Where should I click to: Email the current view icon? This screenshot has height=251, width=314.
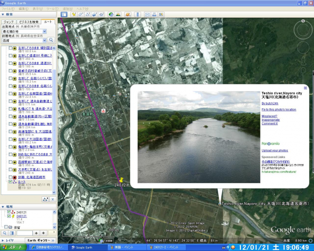pos(147,14)
